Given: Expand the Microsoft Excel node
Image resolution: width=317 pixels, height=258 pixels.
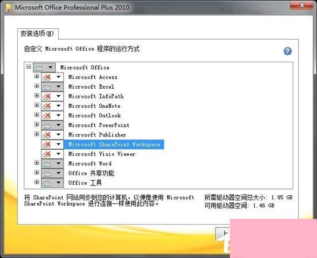Looking at the screenshot, I should pyautogui.click(x=36, y=86).
